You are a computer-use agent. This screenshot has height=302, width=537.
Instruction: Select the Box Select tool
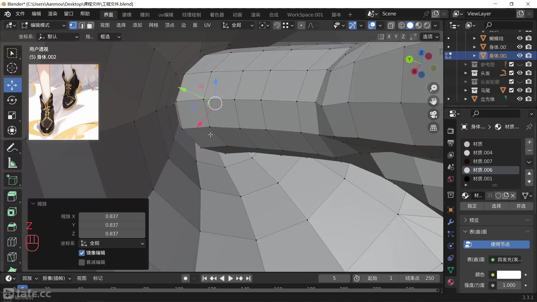tap(12, 53)
